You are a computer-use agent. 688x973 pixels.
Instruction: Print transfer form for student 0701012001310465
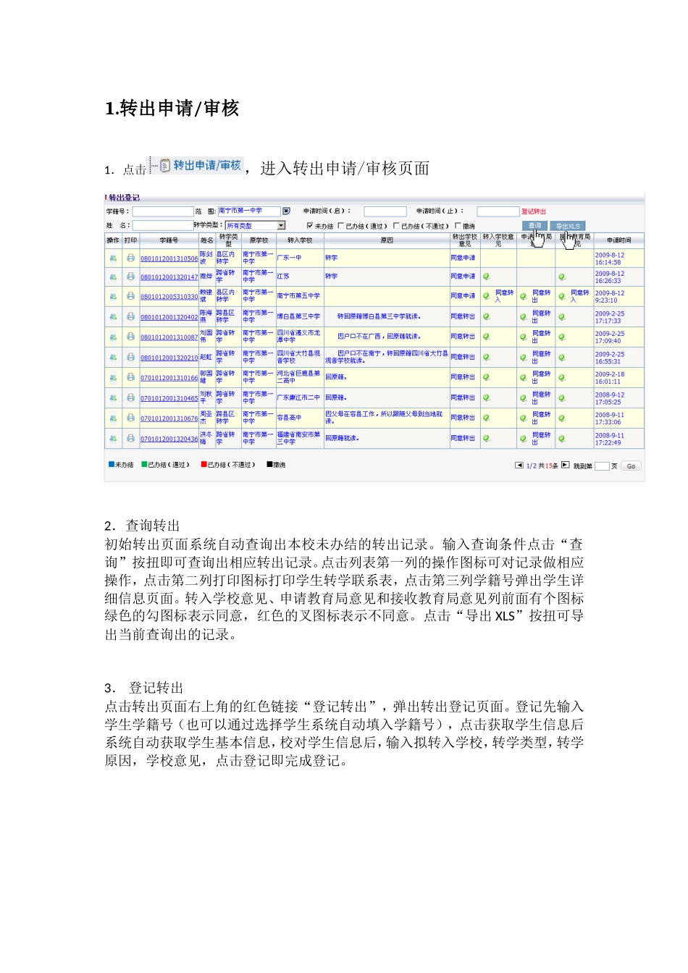coord(130,397)
